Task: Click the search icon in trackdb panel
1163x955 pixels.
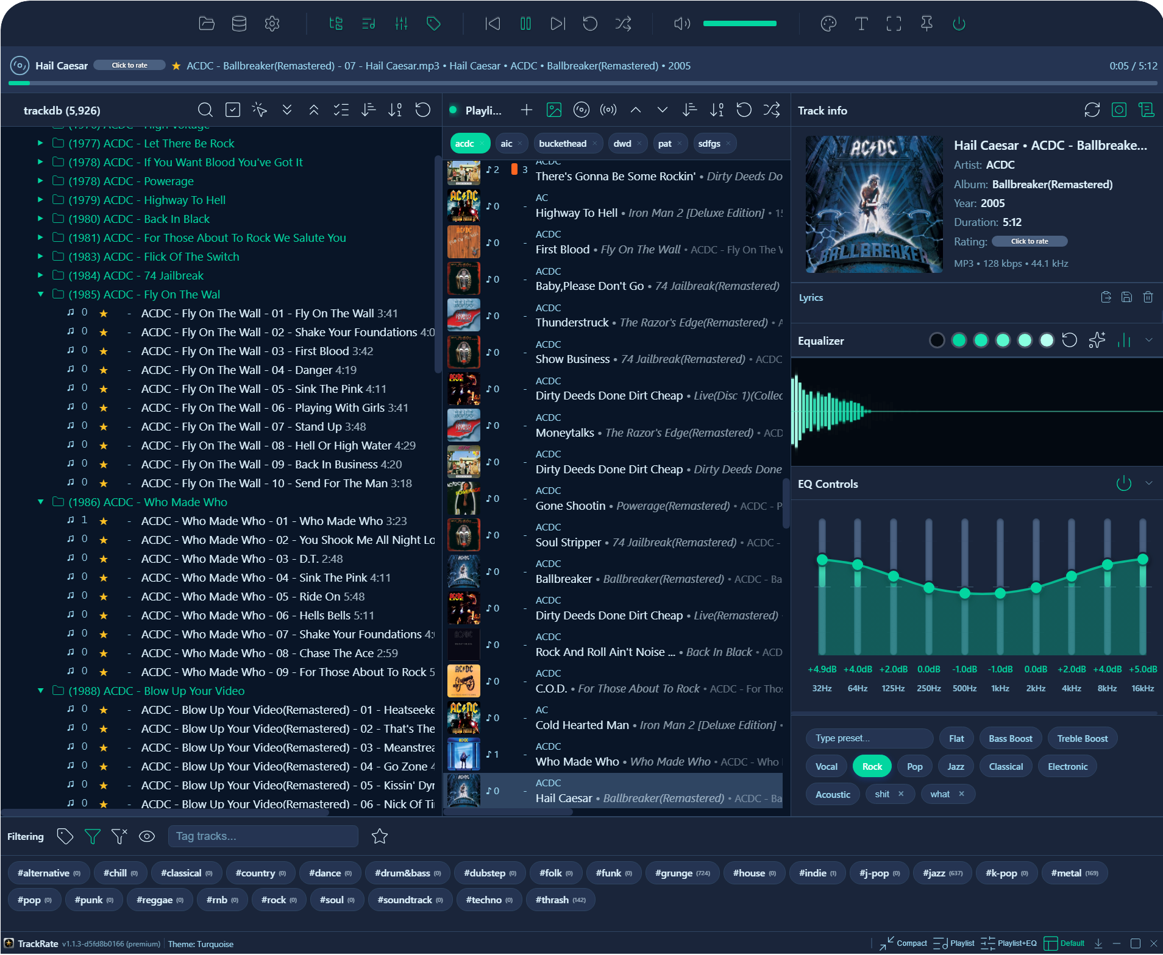Action: click(205, 110)
